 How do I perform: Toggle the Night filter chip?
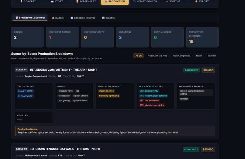tap(199, 56)
